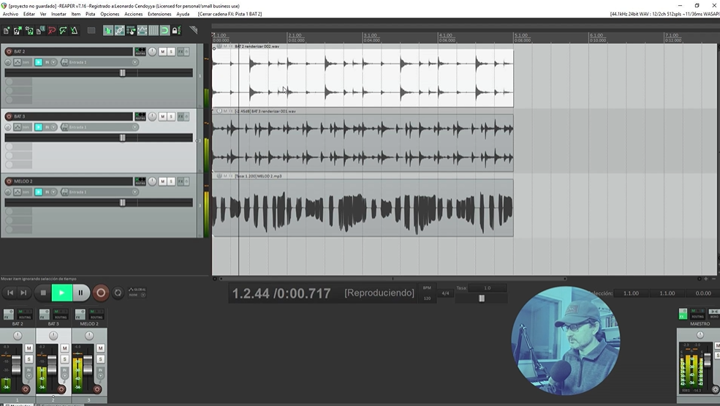Pause playback with the pause button
720x406 pixels.
coord(81,293)
